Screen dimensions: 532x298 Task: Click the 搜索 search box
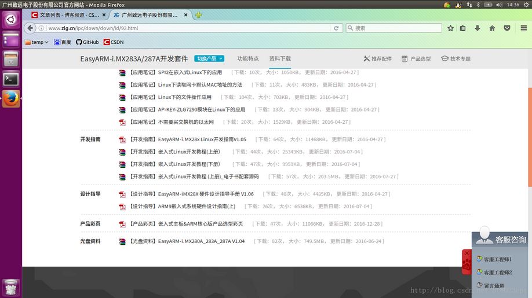coord(394,28)
